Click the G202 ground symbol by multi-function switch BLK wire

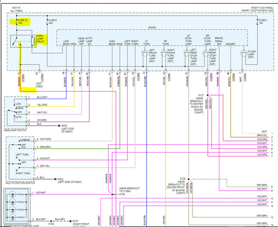(55, 179)
